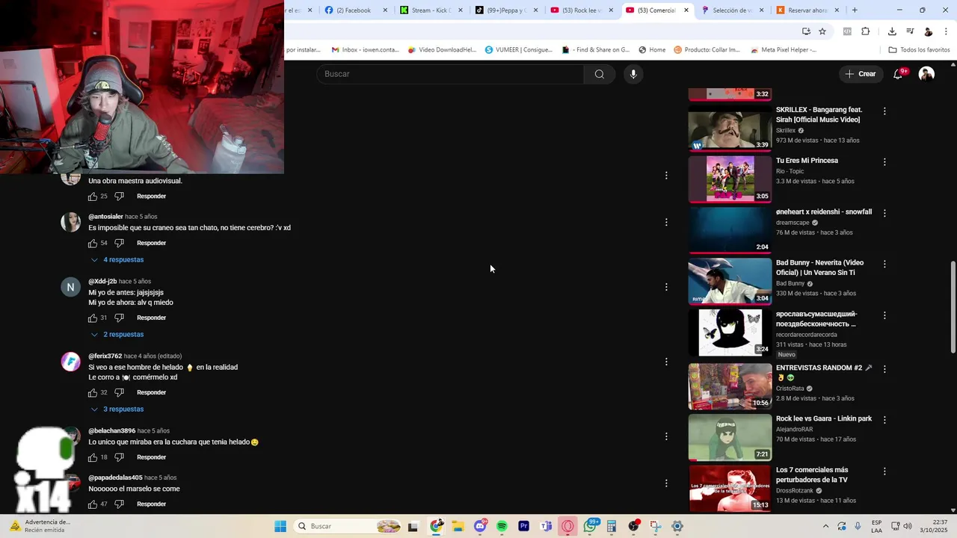Open options menu for SKRILLEX Bangarang video
The width and height of the screenshot is (957, 538).
884,111
